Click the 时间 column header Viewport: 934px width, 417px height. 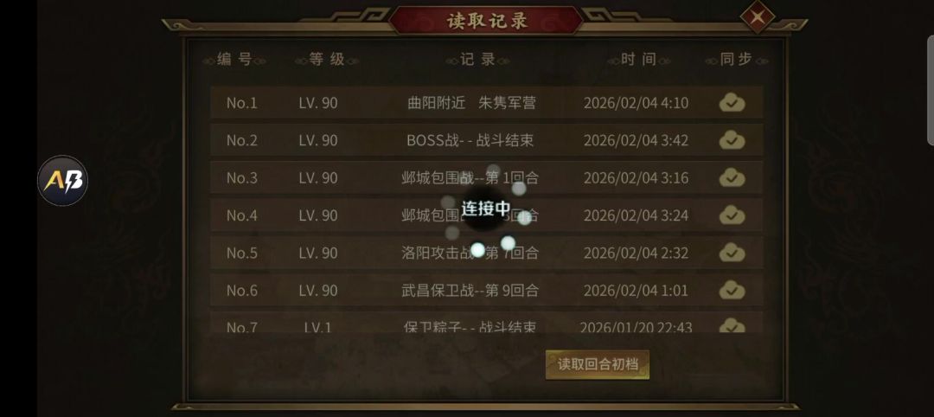638,60
